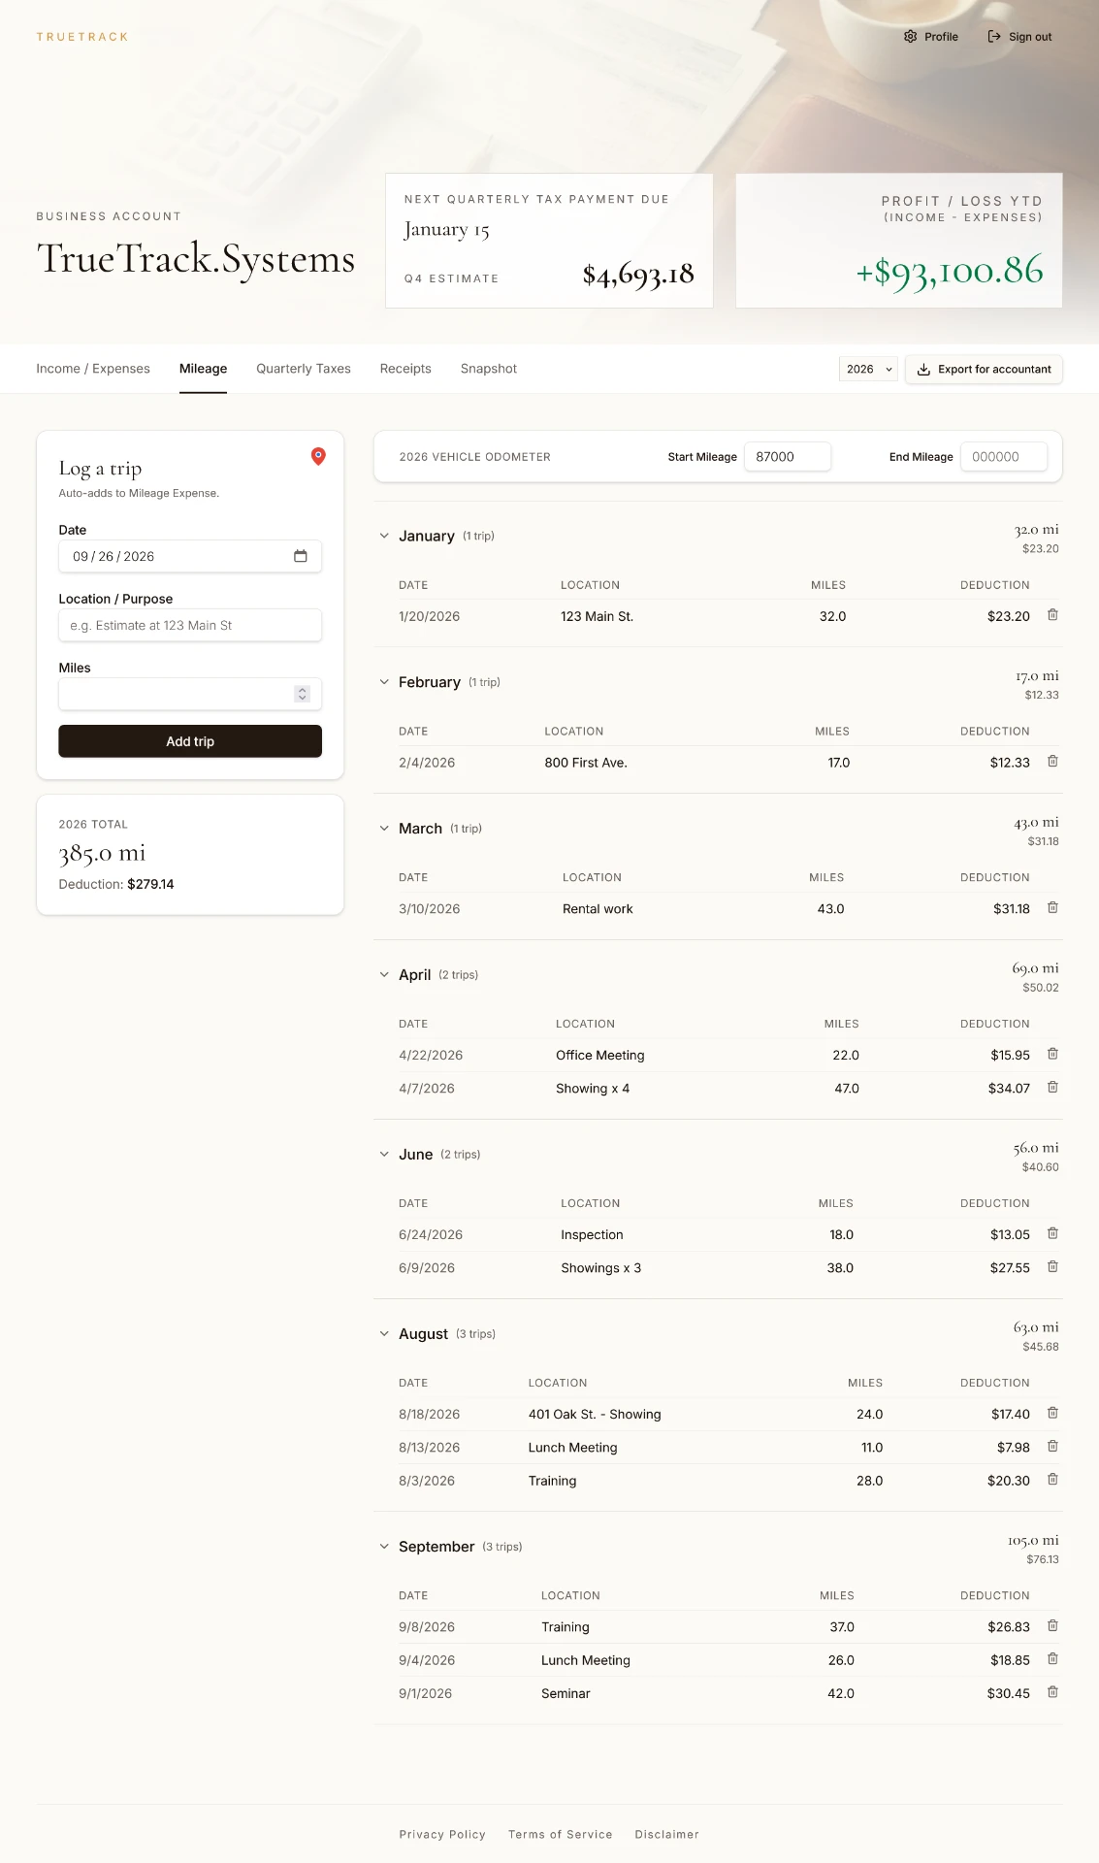
Task: Collapse the August trips section
Action: (x=384, y=1334)
